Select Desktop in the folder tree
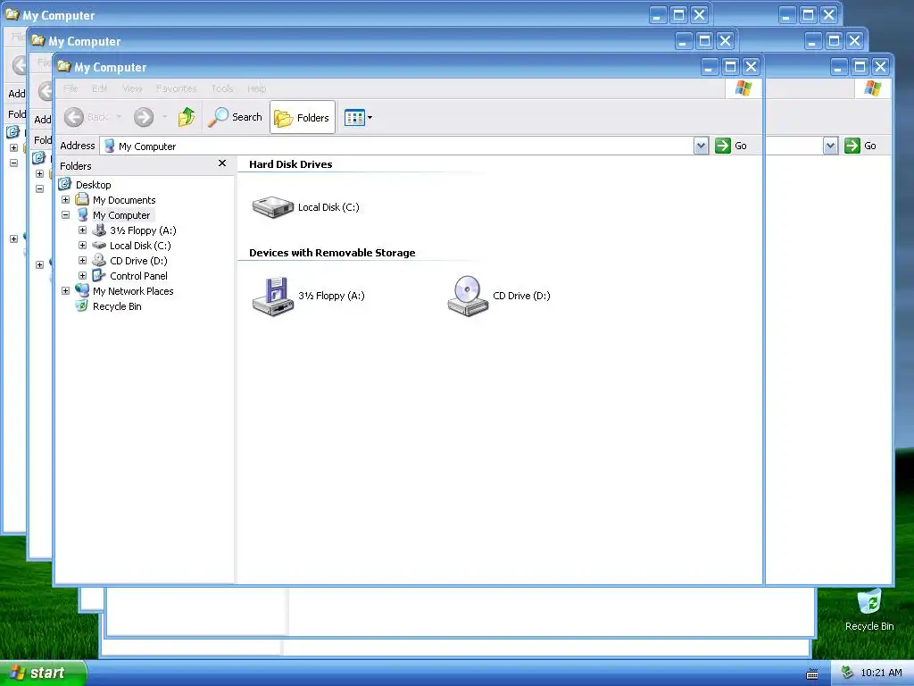Image resolution: width=914 pixels, height=686 pixels. (x=93, y=185)
